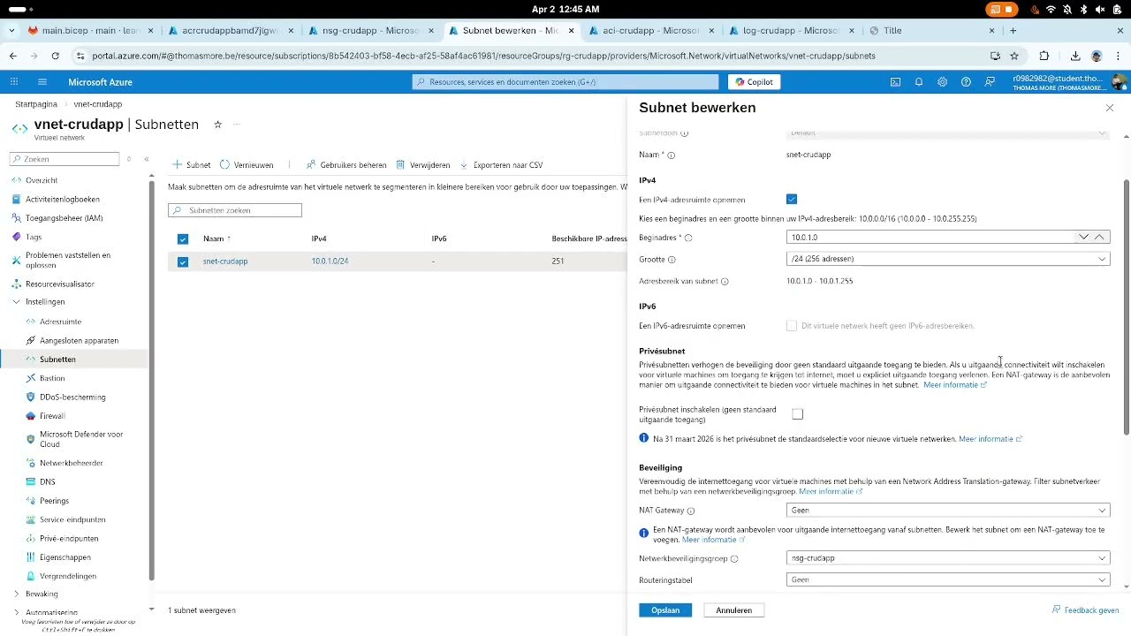Click the Azure resources search bar

pyautogui.click(x=565, y=82)
